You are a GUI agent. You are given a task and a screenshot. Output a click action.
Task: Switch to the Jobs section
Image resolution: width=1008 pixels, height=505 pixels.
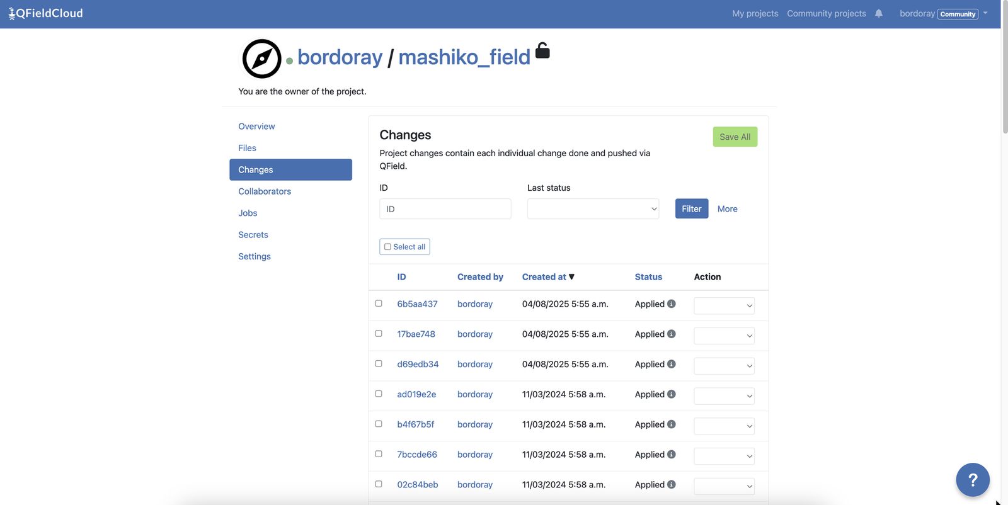tap(248, 213)
